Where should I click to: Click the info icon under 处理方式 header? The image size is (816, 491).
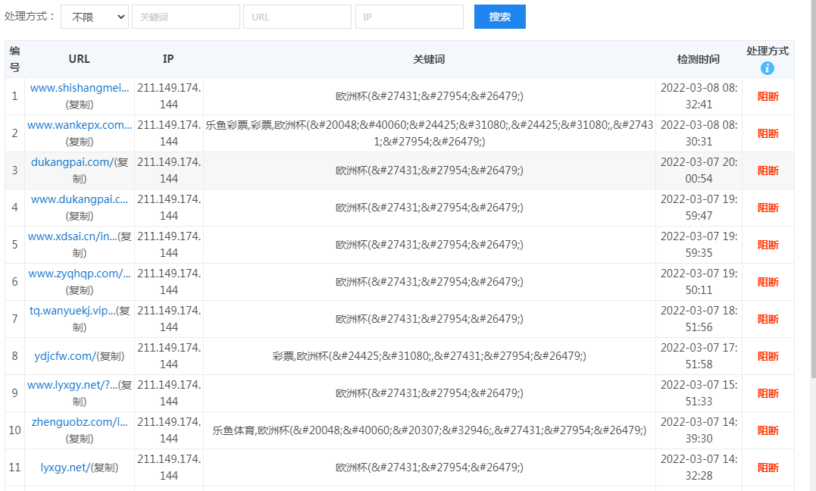pos(768,68)
